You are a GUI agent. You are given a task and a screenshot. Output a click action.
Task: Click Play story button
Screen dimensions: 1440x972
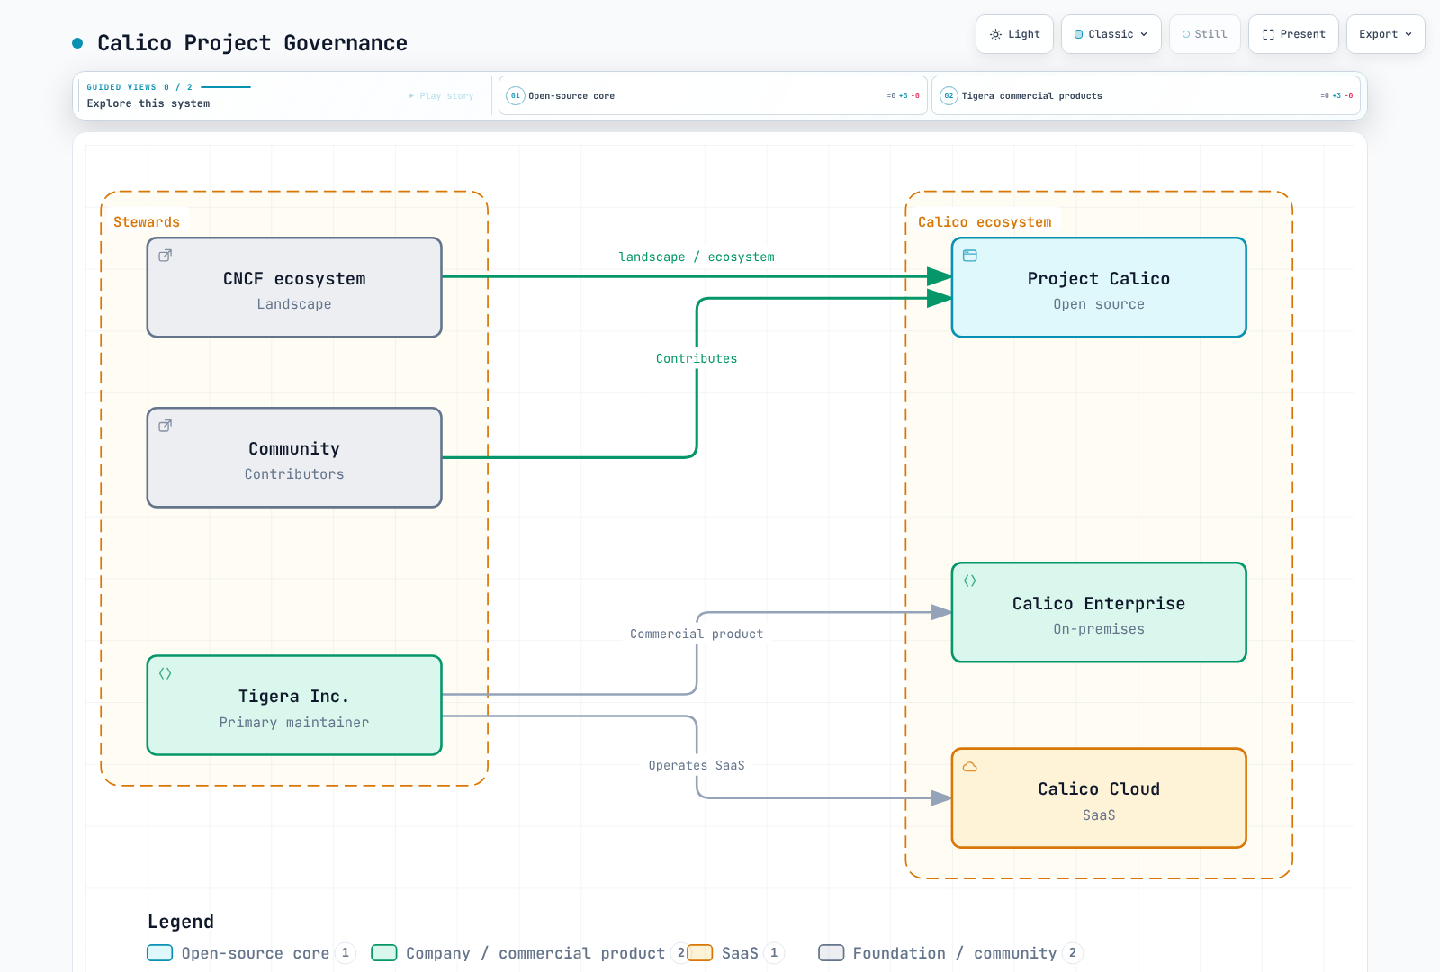[x=441, y=95]
